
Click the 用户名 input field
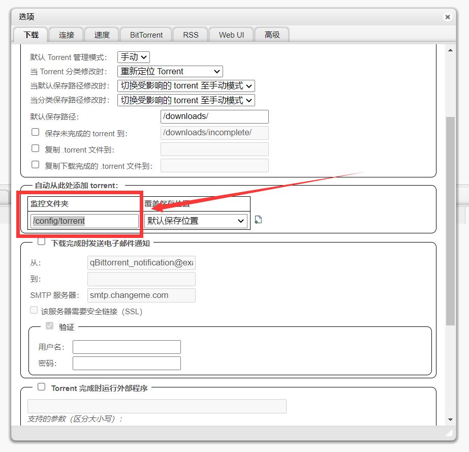coord(127,347)
